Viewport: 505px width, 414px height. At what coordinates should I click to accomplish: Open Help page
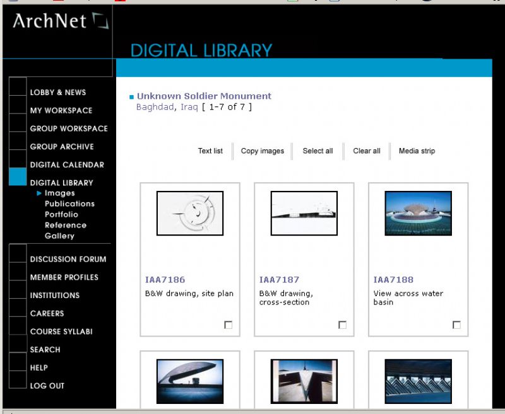click(39, 368)
